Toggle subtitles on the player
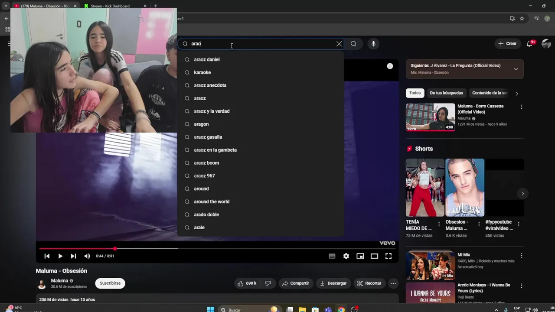Image resolution: width=555 pixels, height=312 pixels. click(x=332, y=256)
